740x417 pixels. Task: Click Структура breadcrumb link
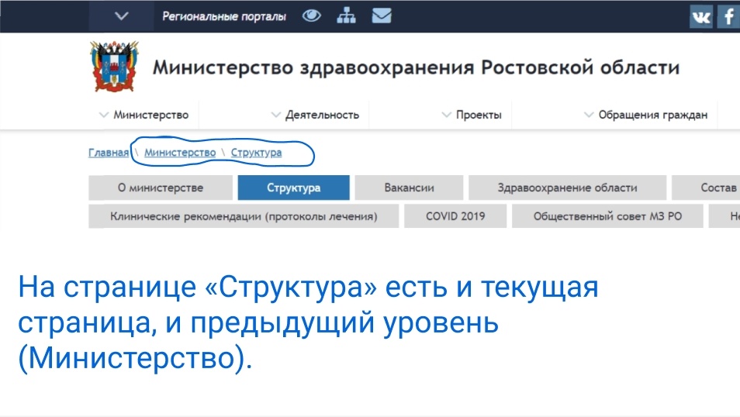click(x=256, y=153)
